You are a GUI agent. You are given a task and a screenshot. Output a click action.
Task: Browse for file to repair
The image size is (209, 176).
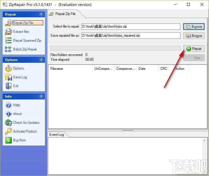(194, 27)
